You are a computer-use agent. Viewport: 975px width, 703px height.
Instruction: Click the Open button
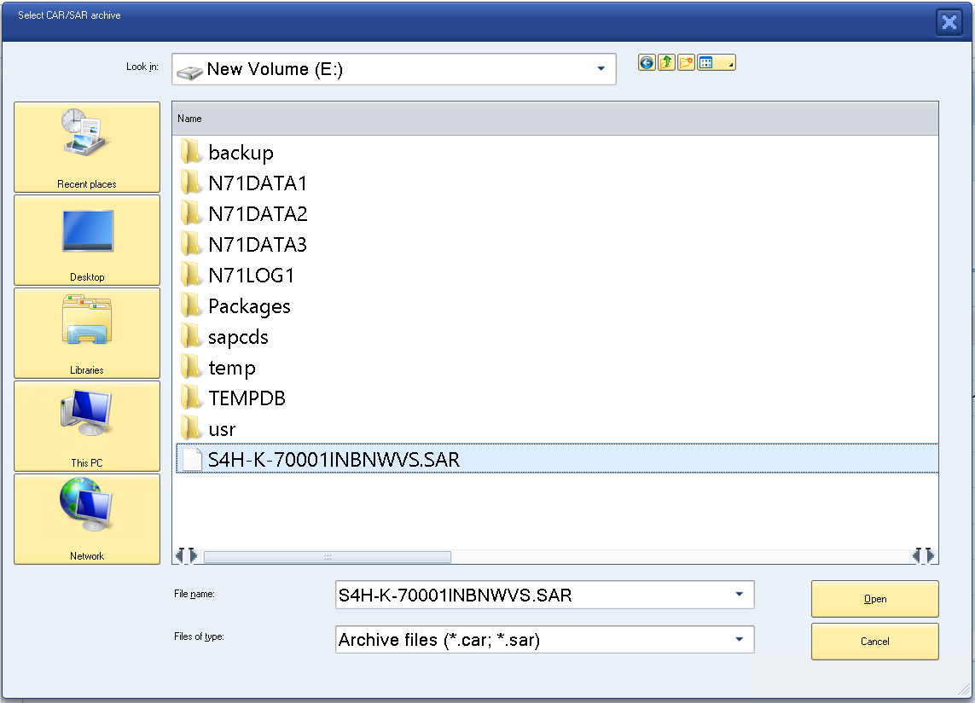point(874,599)
